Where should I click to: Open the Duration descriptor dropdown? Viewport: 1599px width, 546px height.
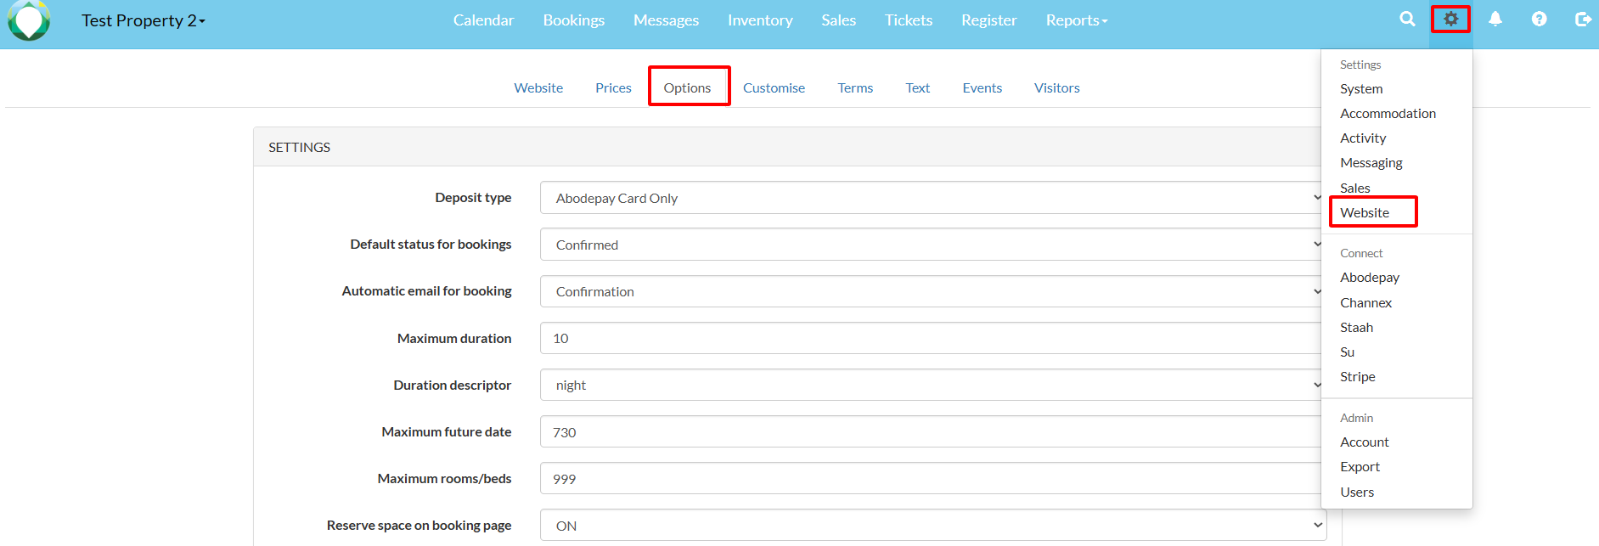[x=932, y=385]
